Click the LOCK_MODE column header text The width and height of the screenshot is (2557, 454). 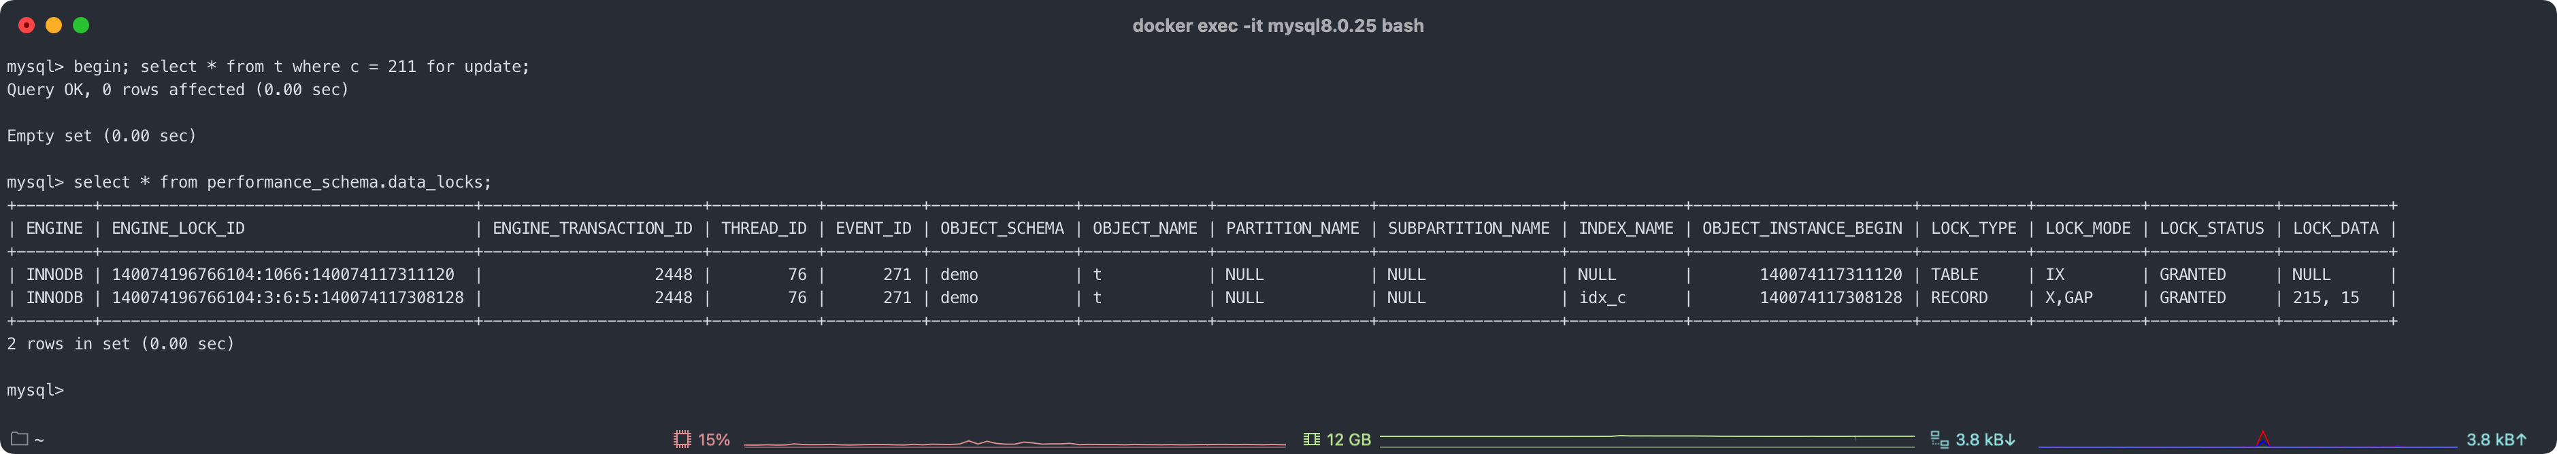pos(2088,228)
